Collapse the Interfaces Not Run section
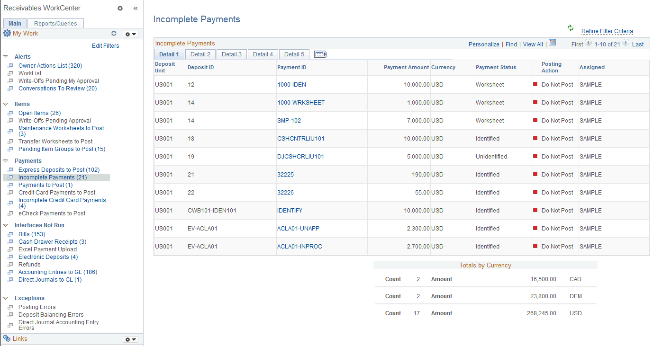Screen dimensions: 653x346 tap(5, 225)
